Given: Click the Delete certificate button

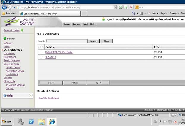Looking at the screenshot, I should [75, 83].
